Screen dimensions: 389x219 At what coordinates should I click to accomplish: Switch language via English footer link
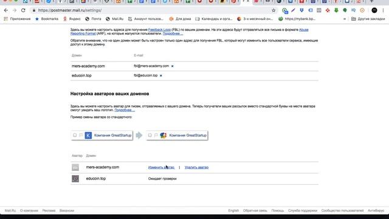tap(233, 210)
